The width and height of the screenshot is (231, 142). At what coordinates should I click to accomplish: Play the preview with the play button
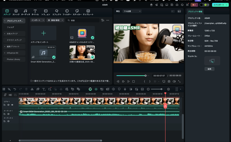(128, 81)
